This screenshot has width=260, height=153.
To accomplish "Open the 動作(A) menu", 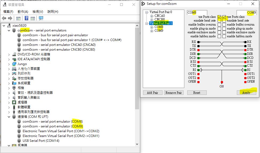I will [23, 12].
